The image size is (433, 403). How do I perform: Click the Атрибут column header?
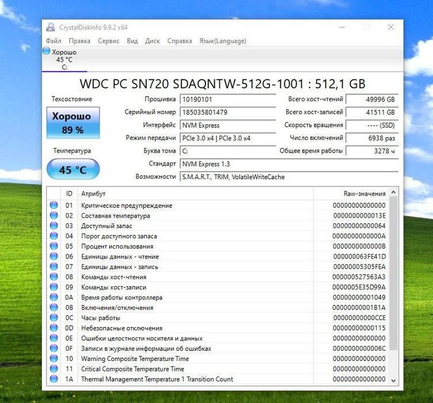tap(196, 194)
